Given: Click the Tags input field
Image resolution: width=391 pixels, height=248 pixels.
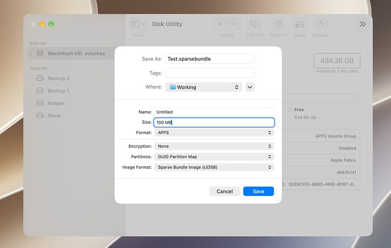Looking at the screenshot, I should (210, 73).
